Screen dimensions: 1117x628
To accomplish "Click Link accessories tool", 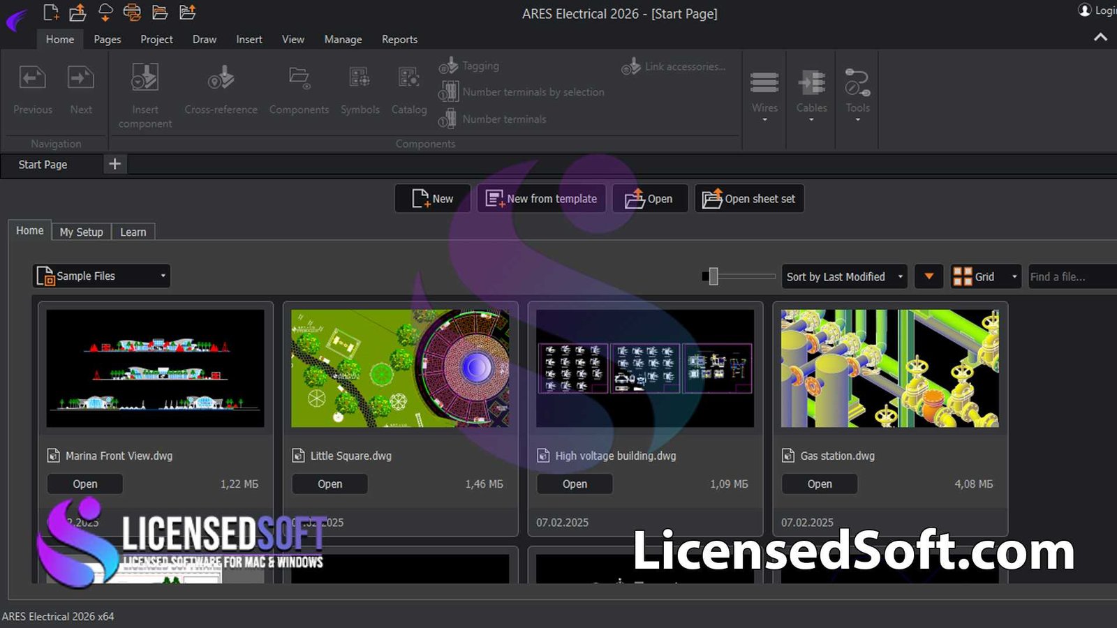I will tap(674, 66).
